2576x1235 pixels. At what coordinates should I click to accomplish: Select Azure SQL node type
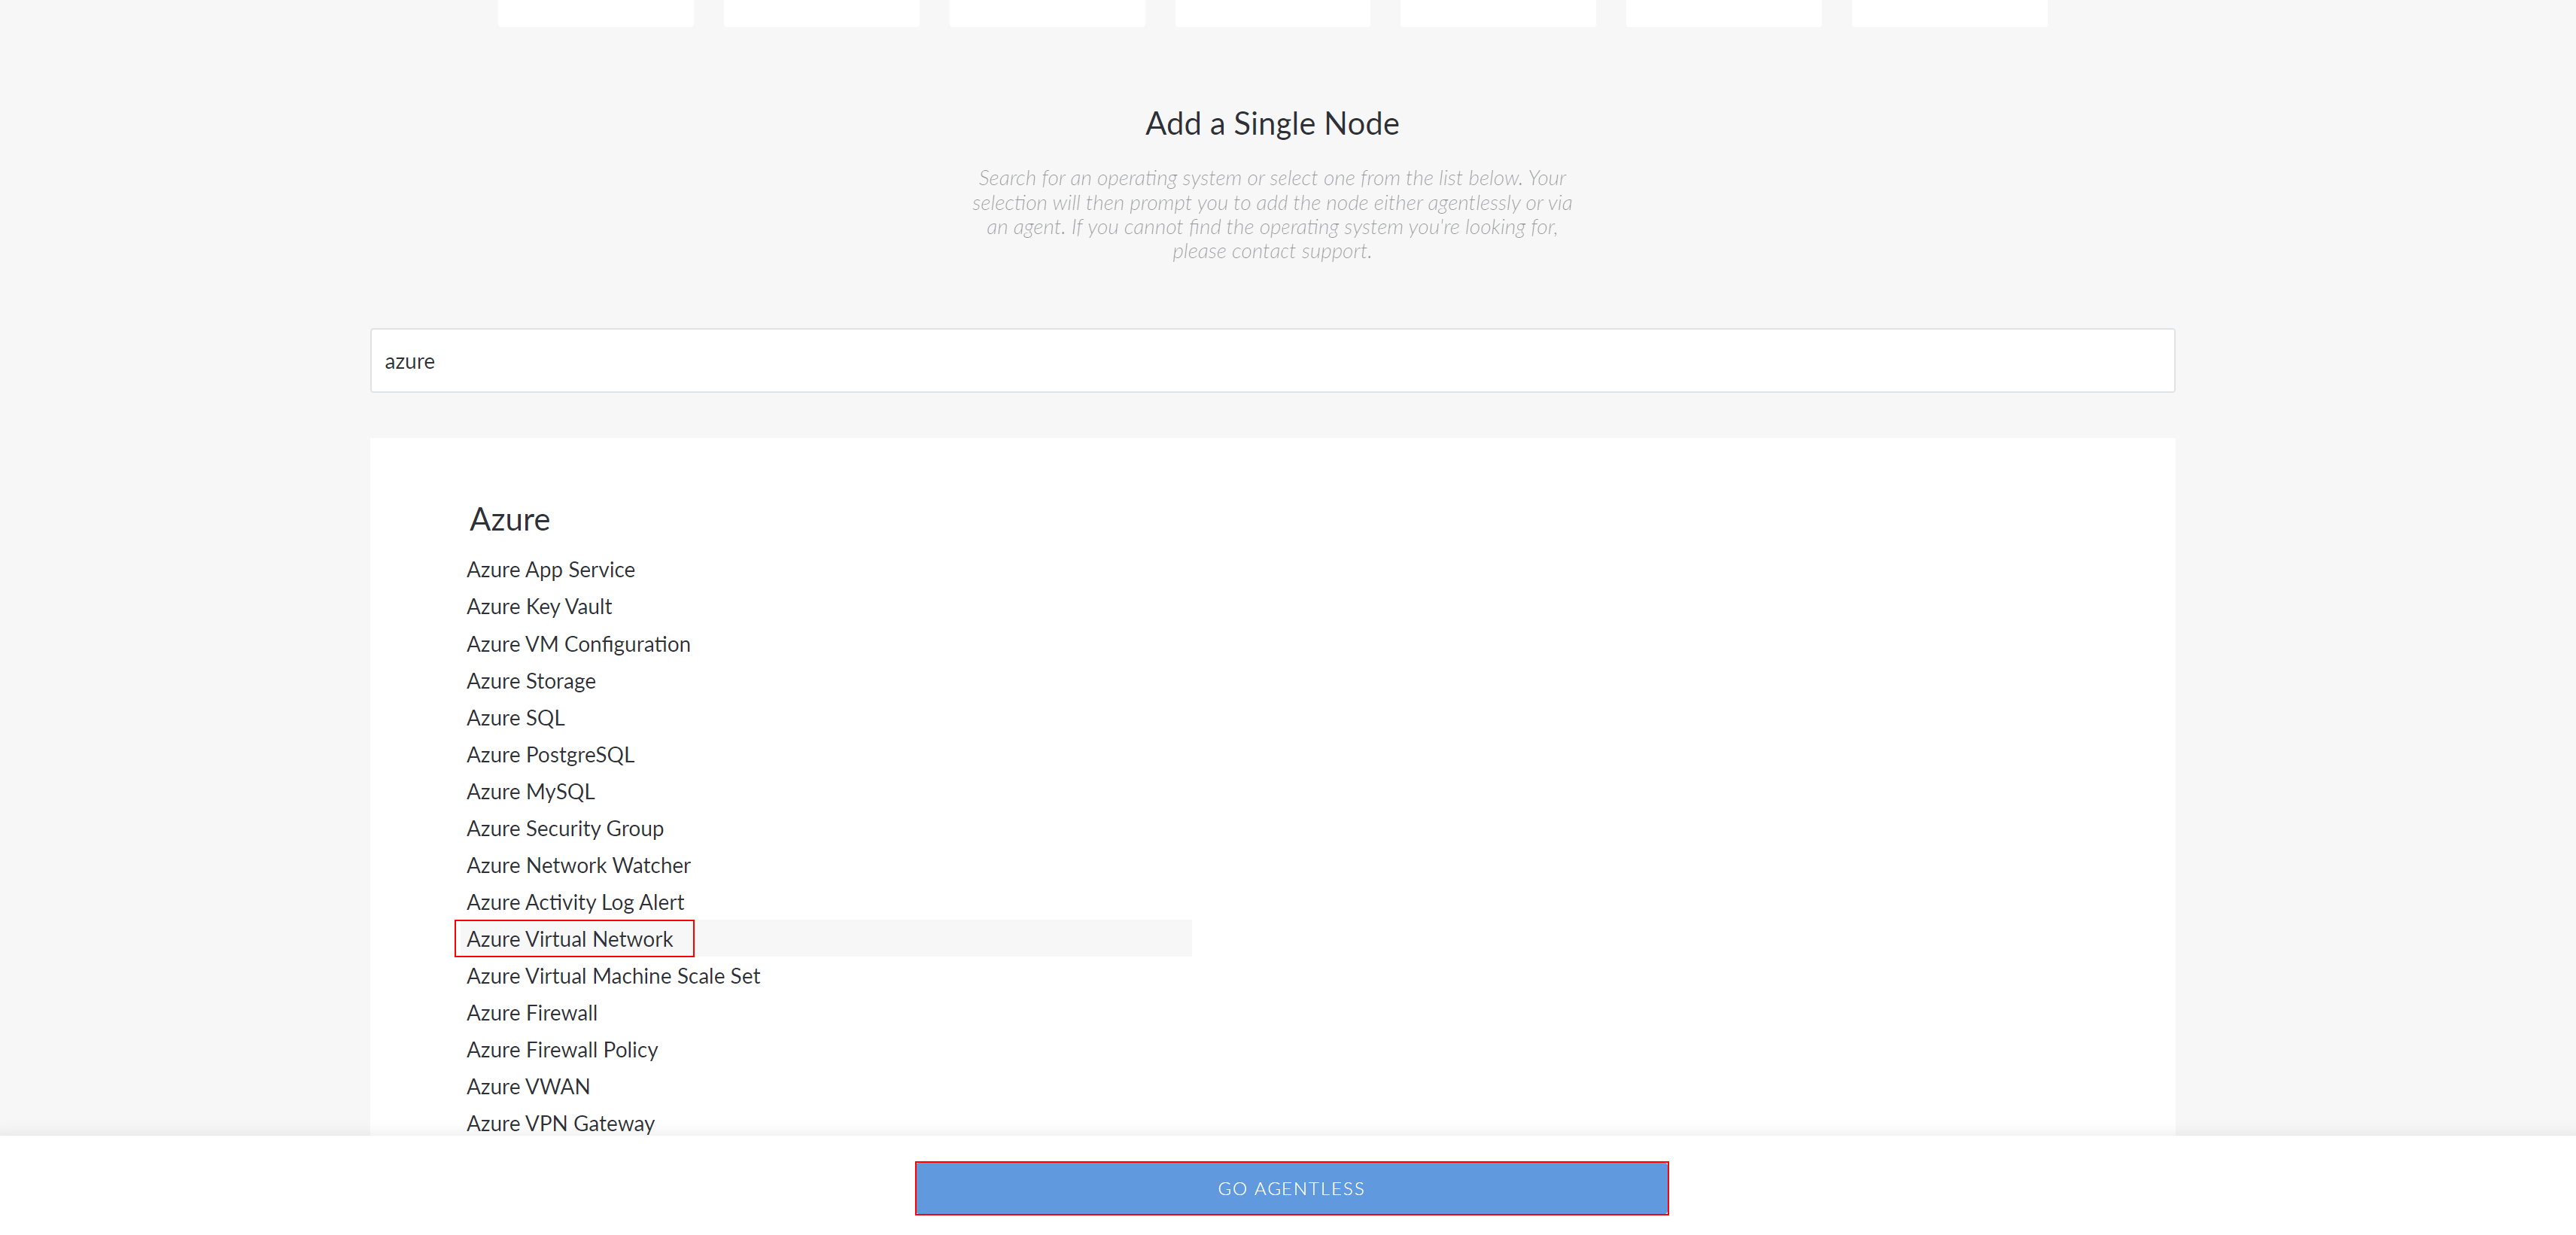coord(515,718)
